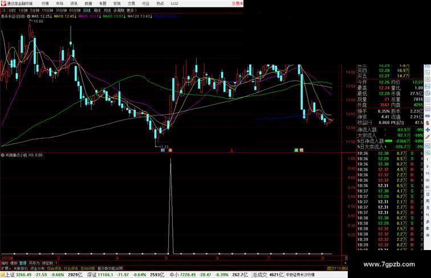Switch to the 1分钟 period tab

(x=23, y=10)
